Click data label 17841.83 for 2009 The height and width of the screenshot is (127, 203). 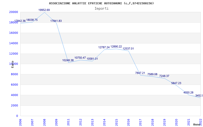(x=56, y=21)
